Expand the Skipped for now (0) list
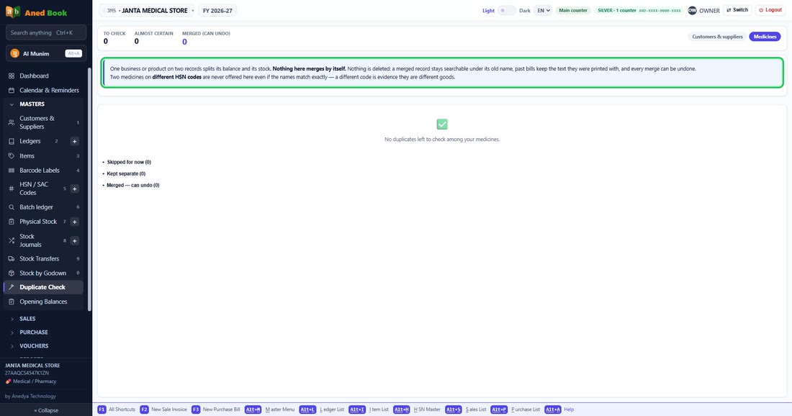The width and height of the screenshot is (792, 416). pos(127,162)
